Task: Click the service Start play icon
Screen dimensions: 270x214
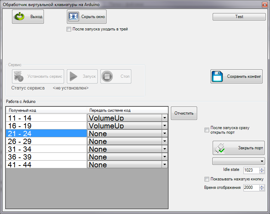Action: click(x=74, y=76)
